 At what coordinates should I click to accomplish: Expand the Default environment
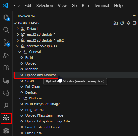pyautogui.click(x=18, y=29)
